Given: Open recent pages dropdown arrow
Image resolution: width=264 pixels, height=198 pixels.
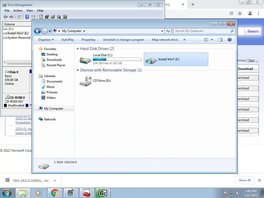Looking at the screenshot, I should tap(50, 31).
